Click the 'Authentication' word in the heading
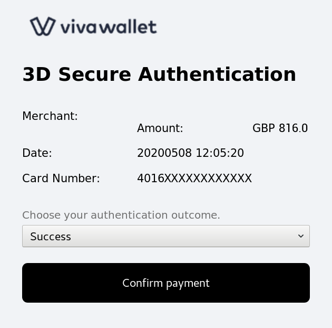 click(x=217, y=74)
